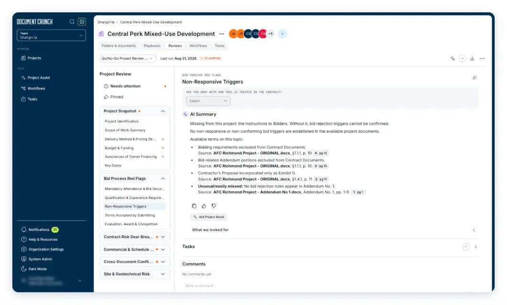Open the Team Shangri-la selector

[51, 35]
